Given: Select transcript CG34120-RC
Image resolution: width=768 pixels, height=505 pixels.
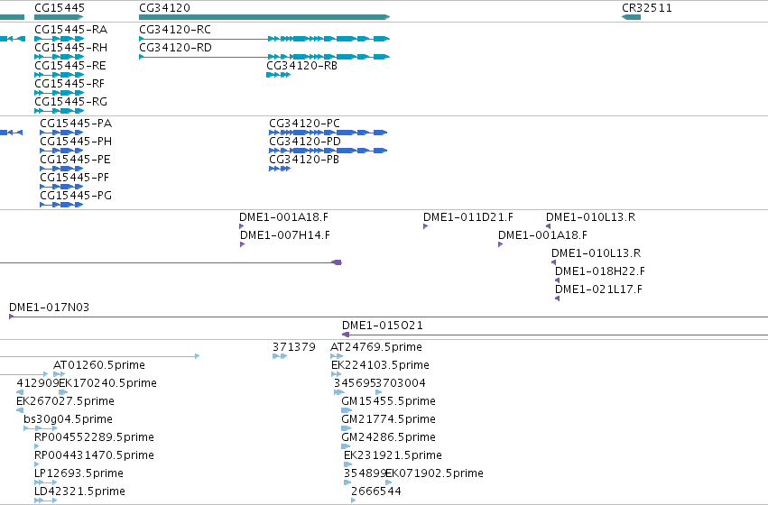Looking at the screenshot, I should [175, 30].
